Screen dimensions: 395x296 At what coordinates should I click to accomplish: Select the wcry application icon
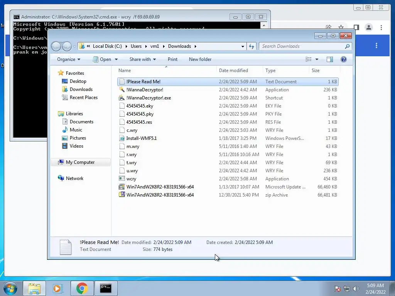(122, 179)
